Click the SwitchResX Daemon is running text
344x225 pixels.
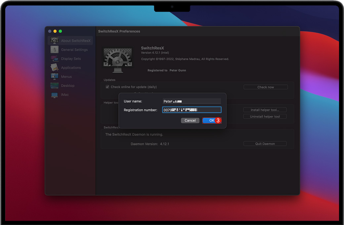pyautogui.click(x=134, y=134)
